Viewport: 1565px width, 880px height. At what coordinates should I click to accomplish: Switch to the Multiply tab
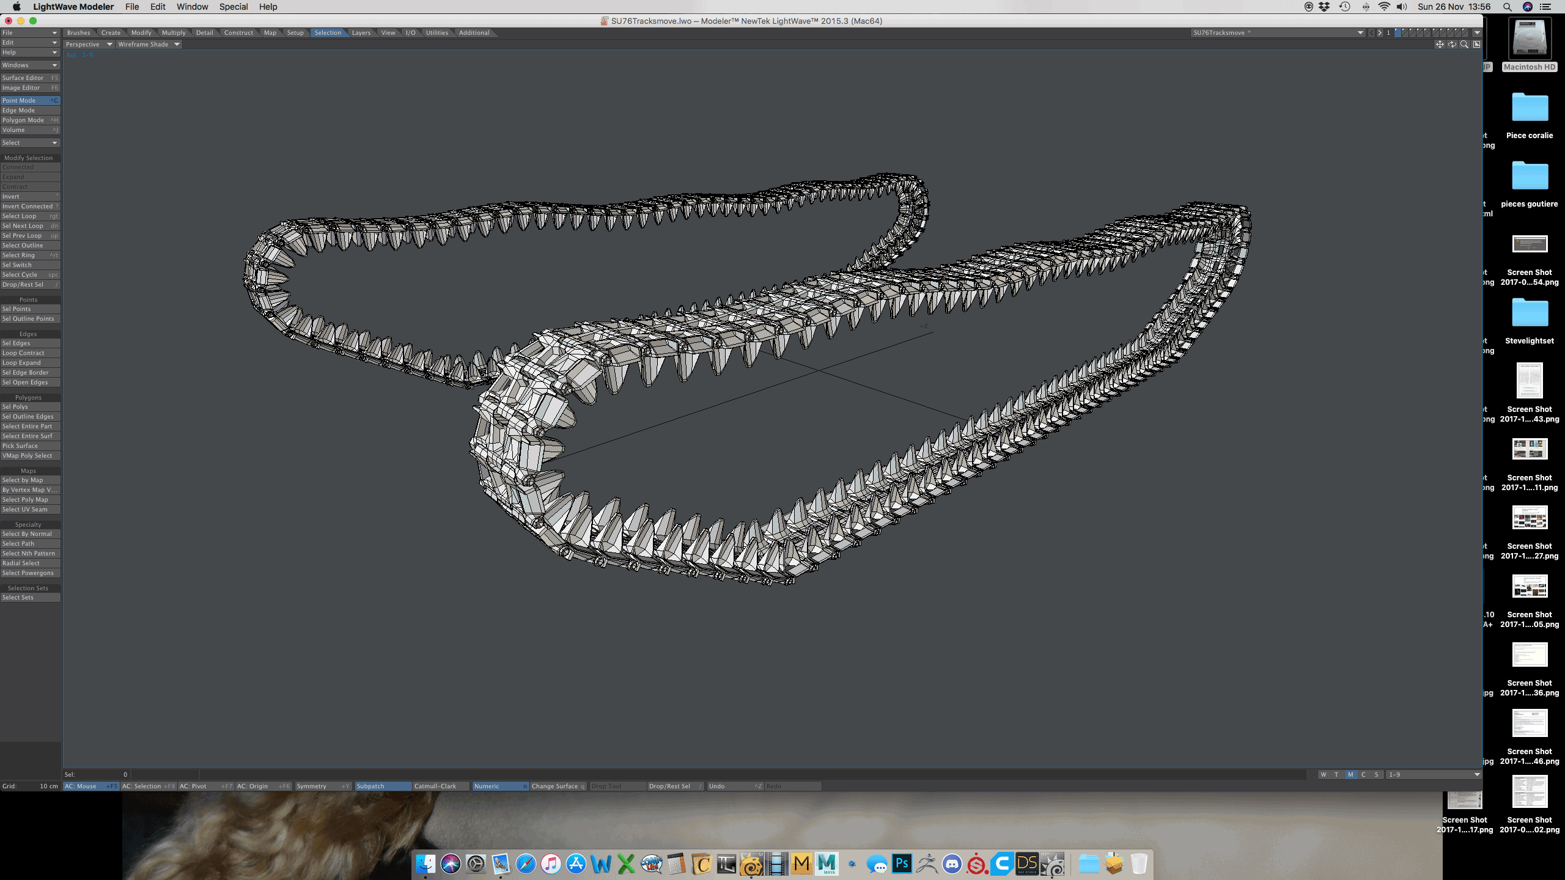coord(174,33)
